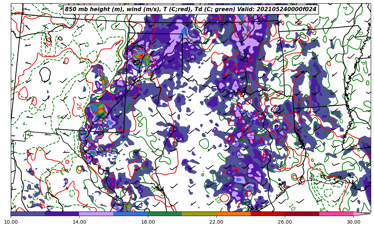Click the pink 28–30 colorbar segment
The width and height of the screenshot is (374, 228).
(336, 214)
